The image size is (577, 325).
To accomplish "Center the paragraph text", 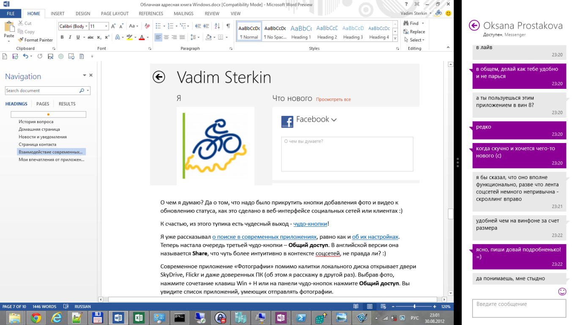I will click(166, 37).
